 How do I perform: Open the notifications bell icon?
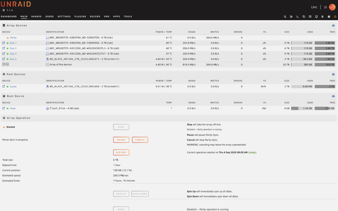(335, 17)
